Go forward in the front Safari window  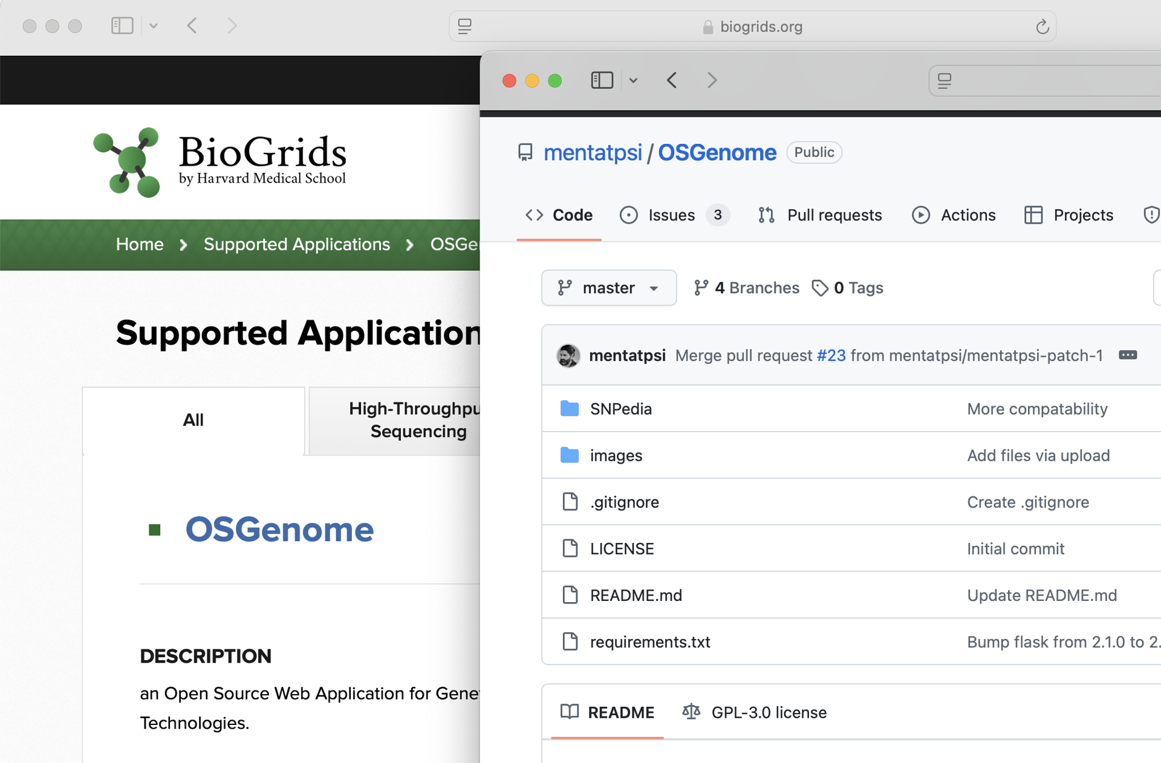coord(712,80)
